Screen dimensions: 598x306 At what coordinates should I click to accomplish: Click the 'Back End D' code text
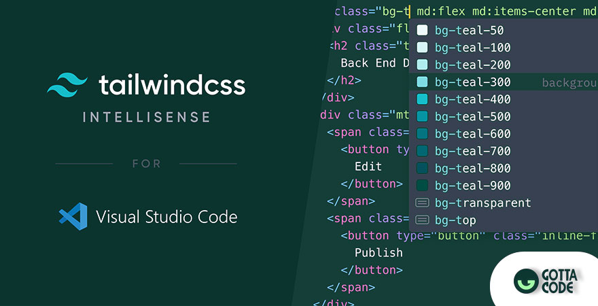click(375, 63)
